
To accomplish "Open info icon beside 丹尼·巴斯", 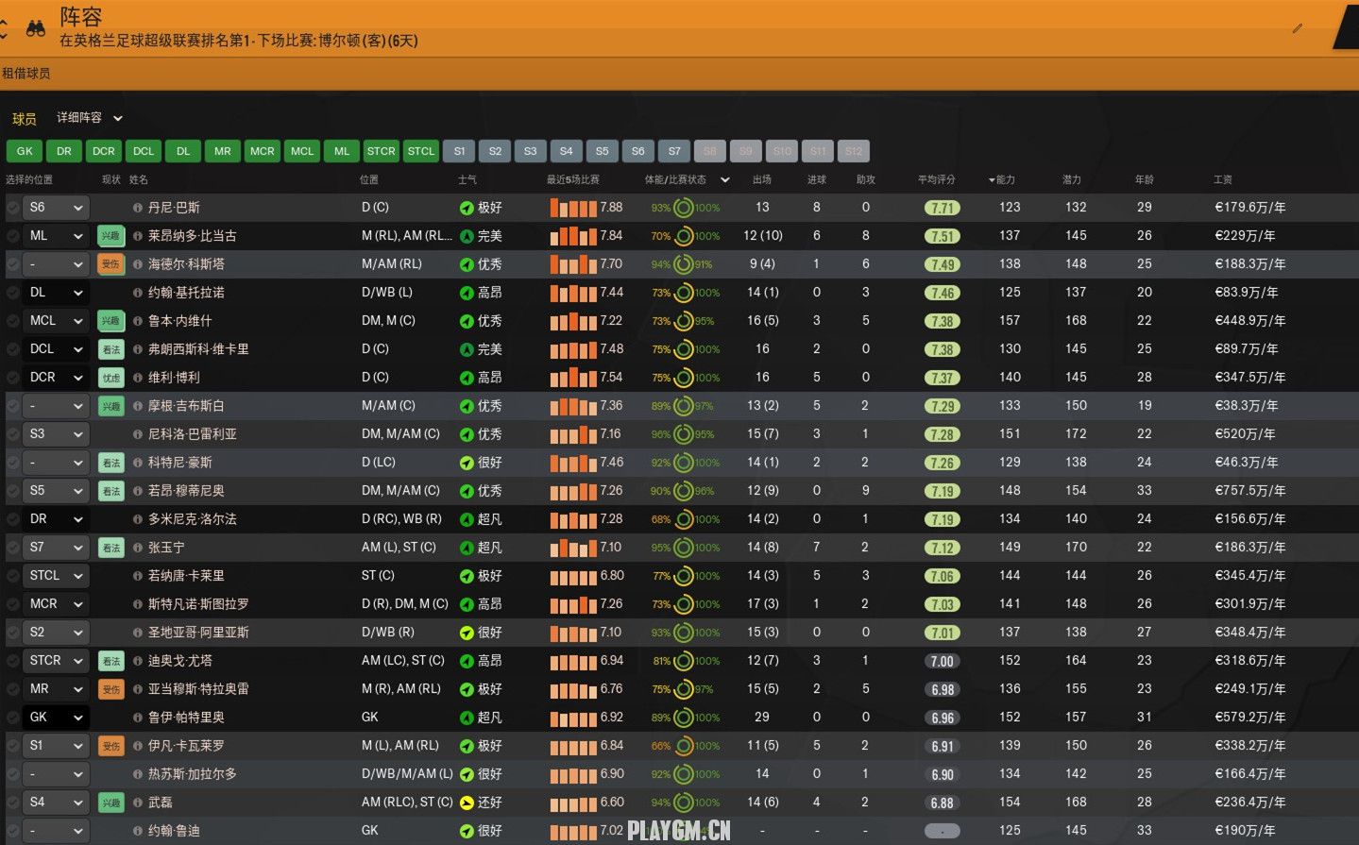I will [x=138, y=208].
